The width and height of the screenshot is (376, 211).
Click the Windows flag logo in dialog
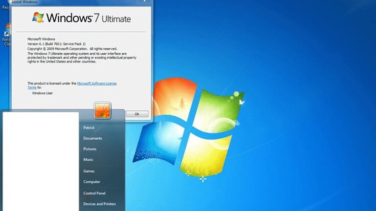[x=38, y=18]
